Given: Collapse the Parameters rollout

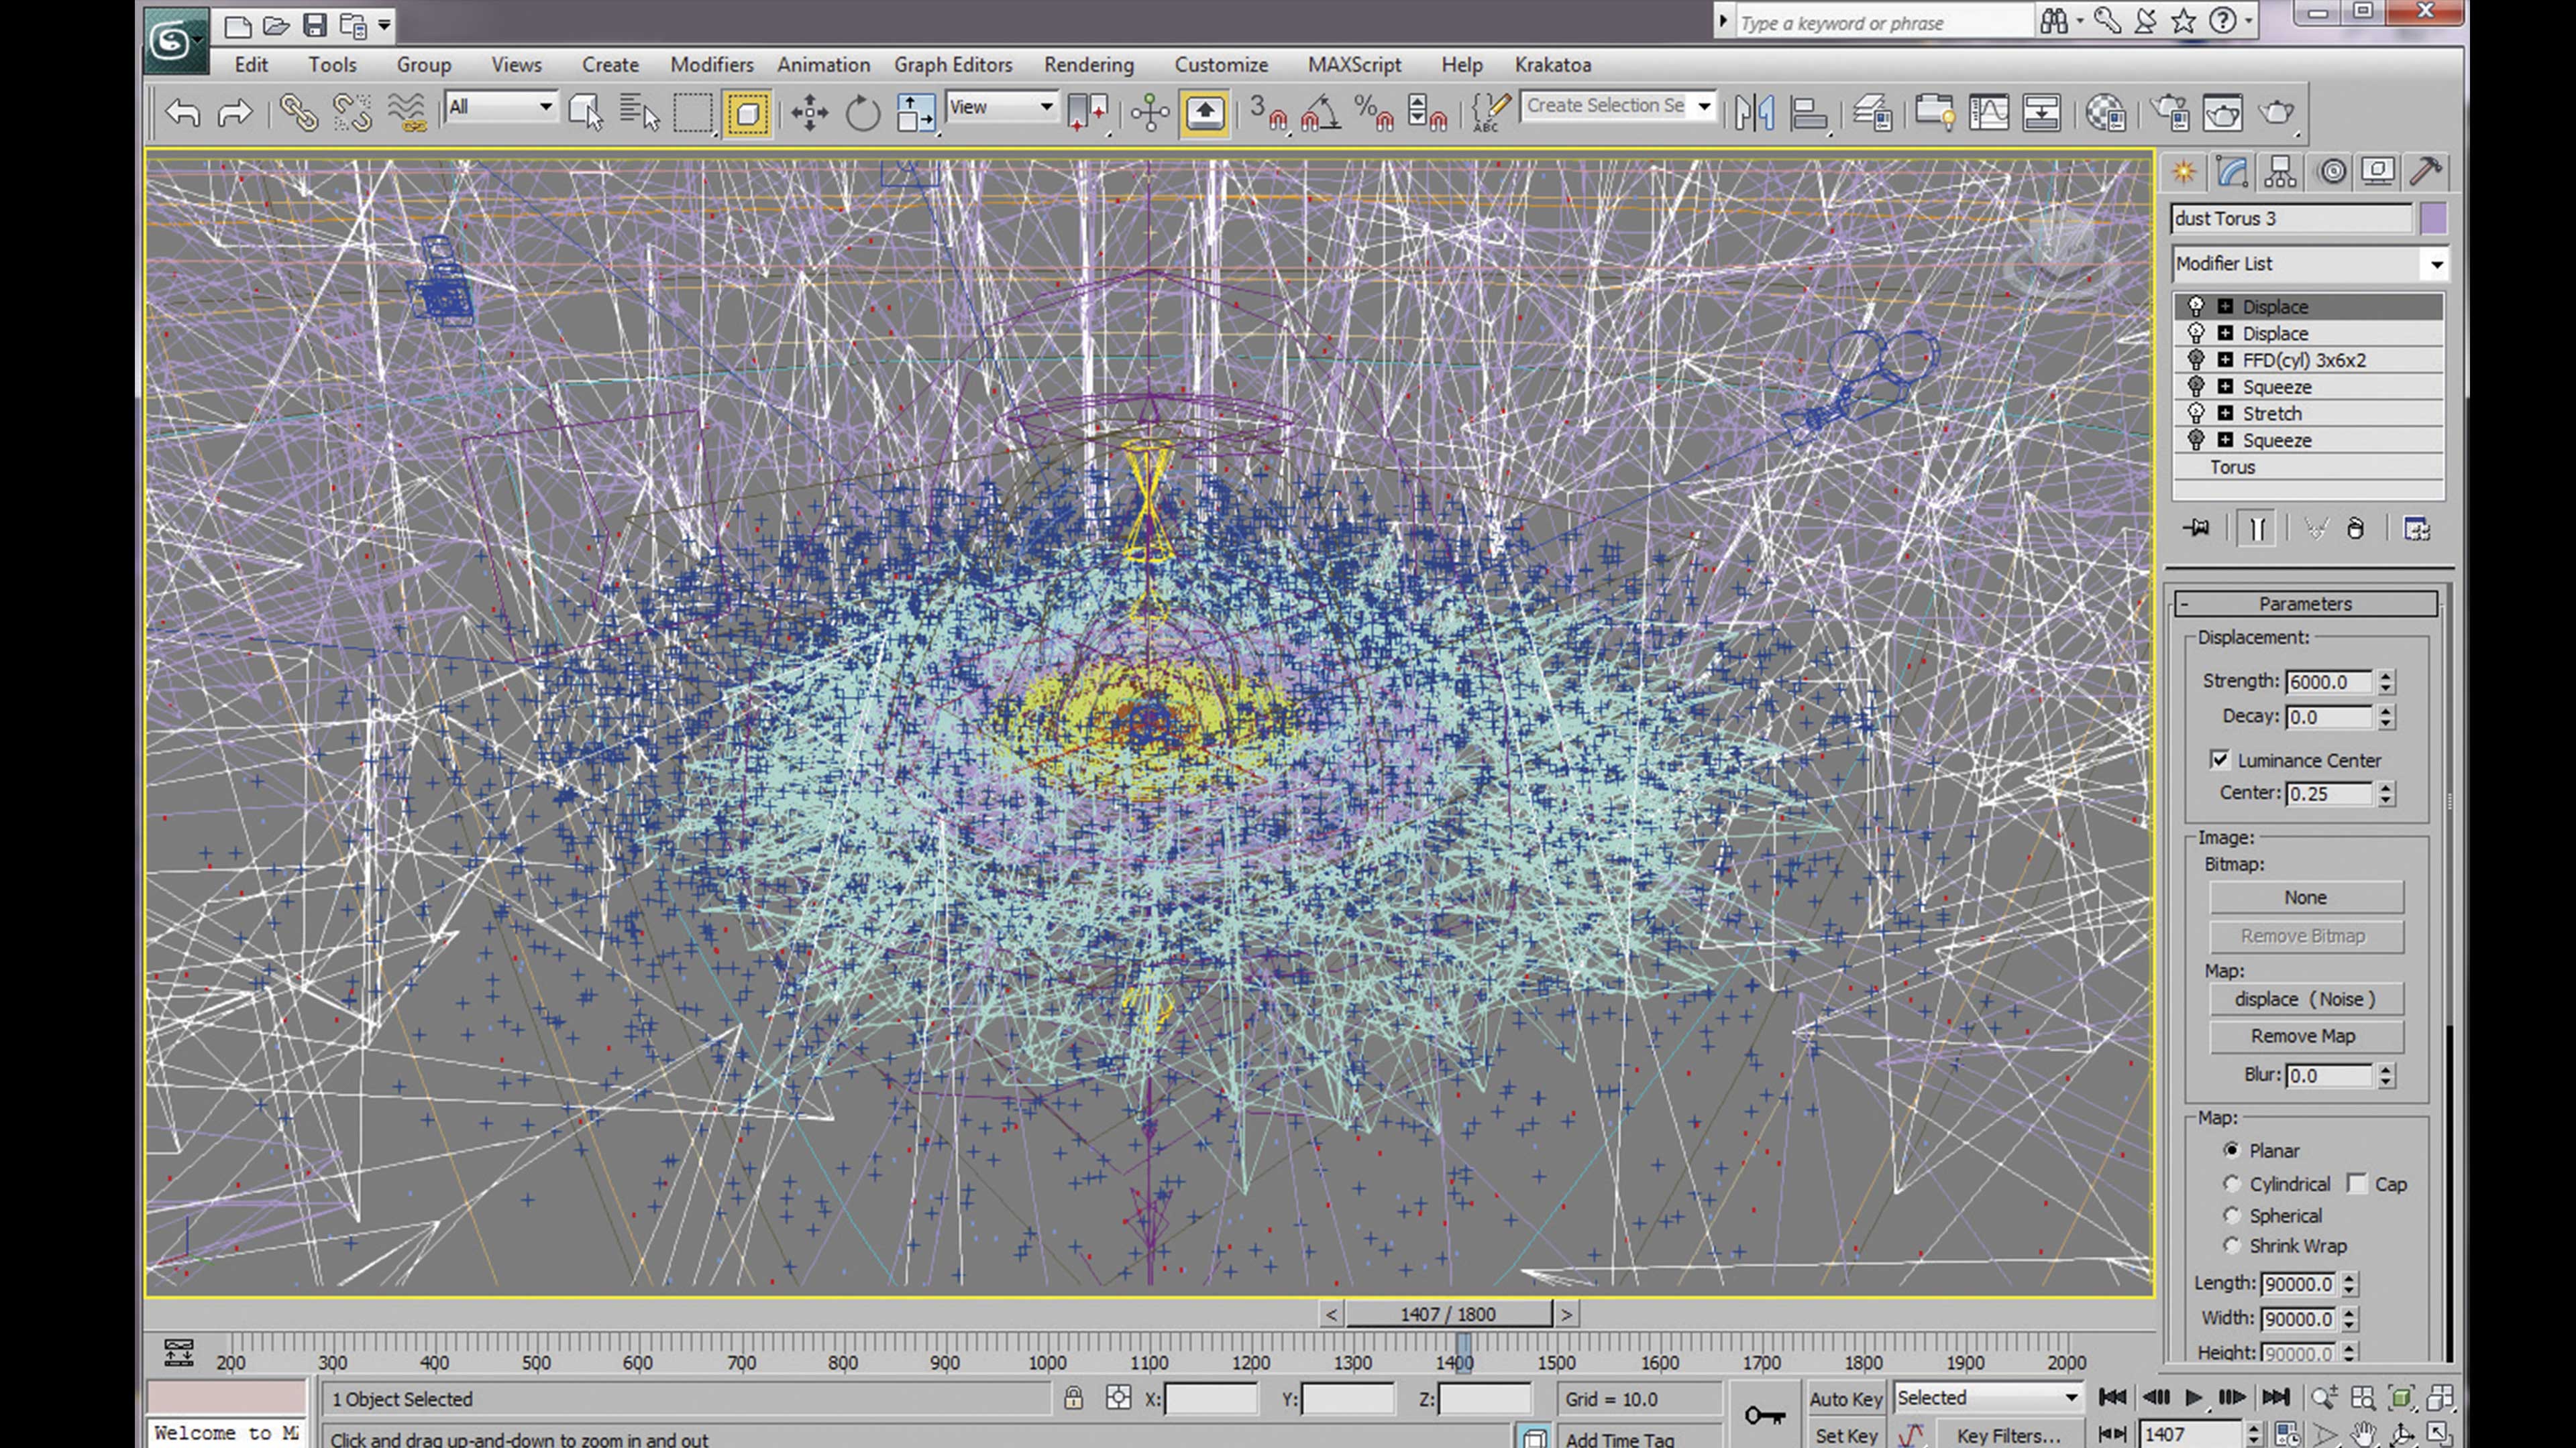Looking at the screenshot, I should pos(2306,603).
